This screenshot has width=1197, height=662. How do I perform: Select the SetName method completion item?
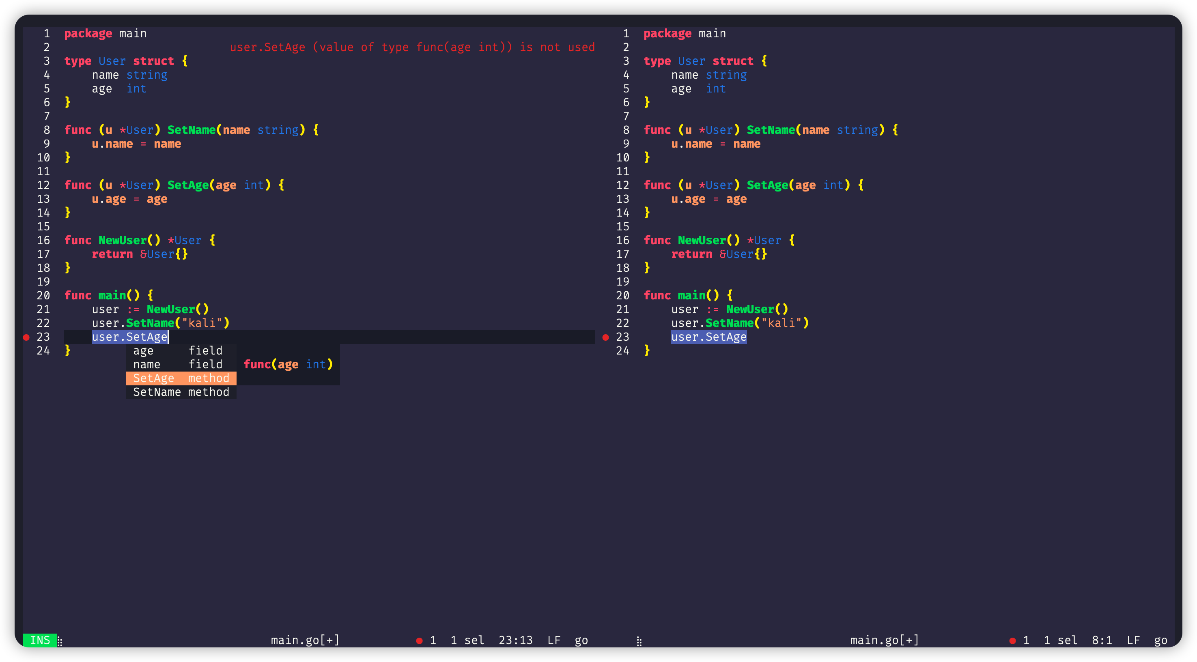[x=181, y=392]
